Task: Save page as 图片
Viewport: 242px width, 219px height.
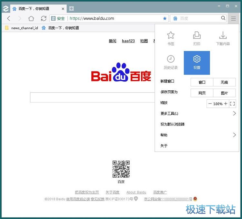Action: point(224,93)
